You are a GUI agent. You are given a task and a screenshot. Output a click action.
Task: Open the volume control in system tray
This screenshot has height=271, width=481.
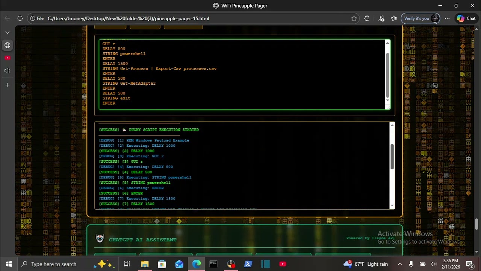433,264
